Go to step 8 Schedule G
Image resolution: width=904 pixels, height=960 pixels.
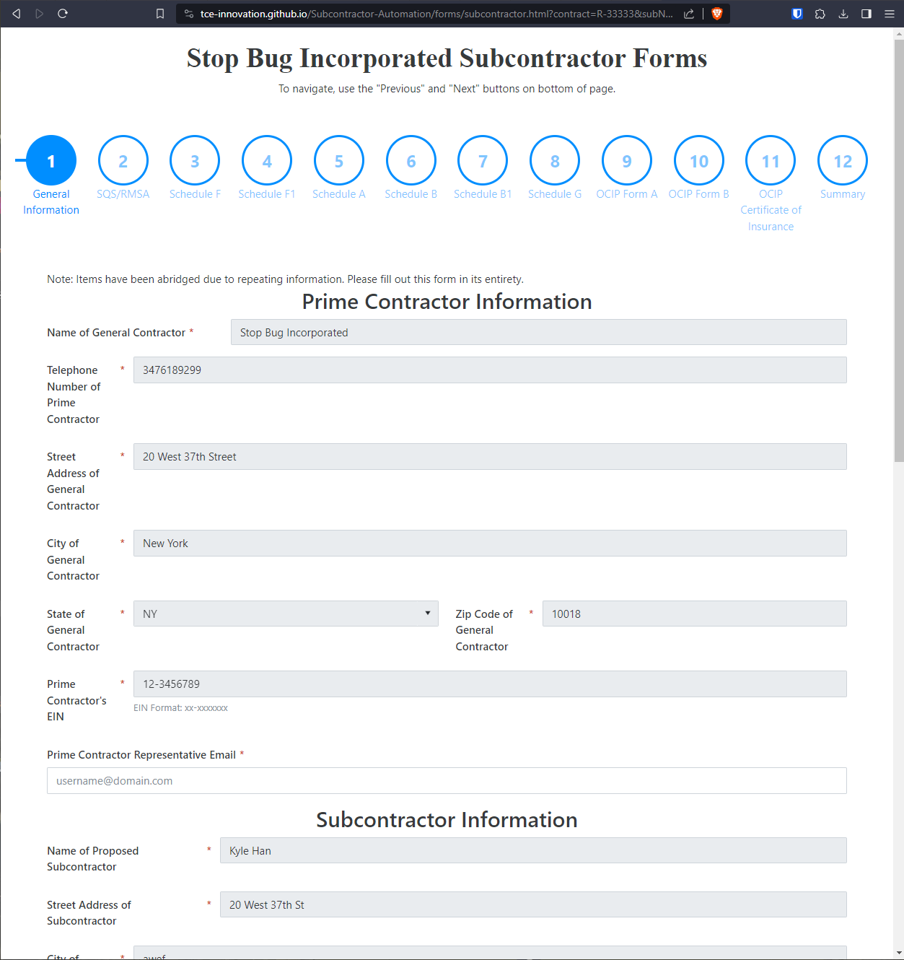click(x=555, y=160)
